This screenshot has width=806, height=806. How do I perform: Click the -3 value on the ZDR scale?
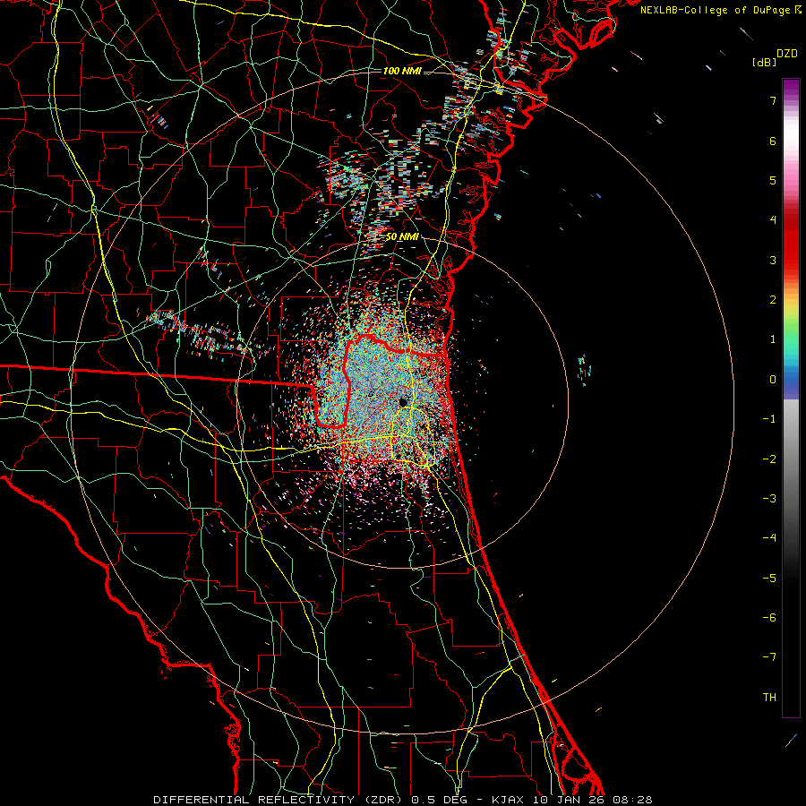pos(769,499)
